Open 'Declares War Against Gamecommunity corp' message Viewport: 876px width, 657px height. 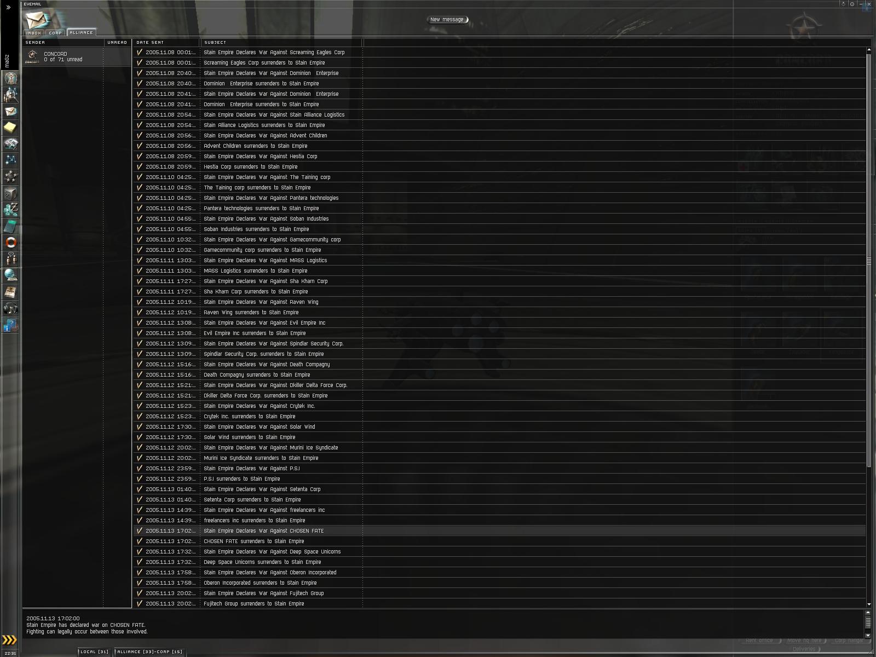(x=500, y=240)
